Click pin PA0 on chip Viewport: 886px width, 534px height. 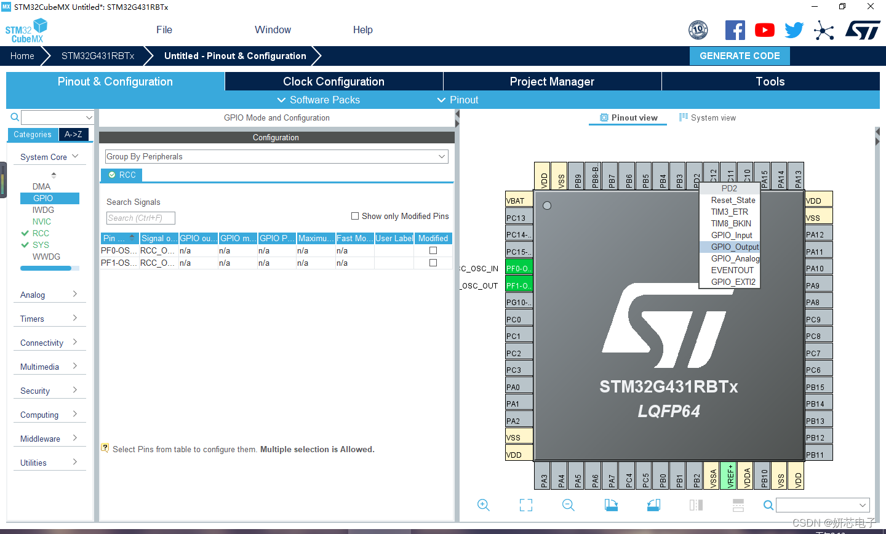(519, 386)
